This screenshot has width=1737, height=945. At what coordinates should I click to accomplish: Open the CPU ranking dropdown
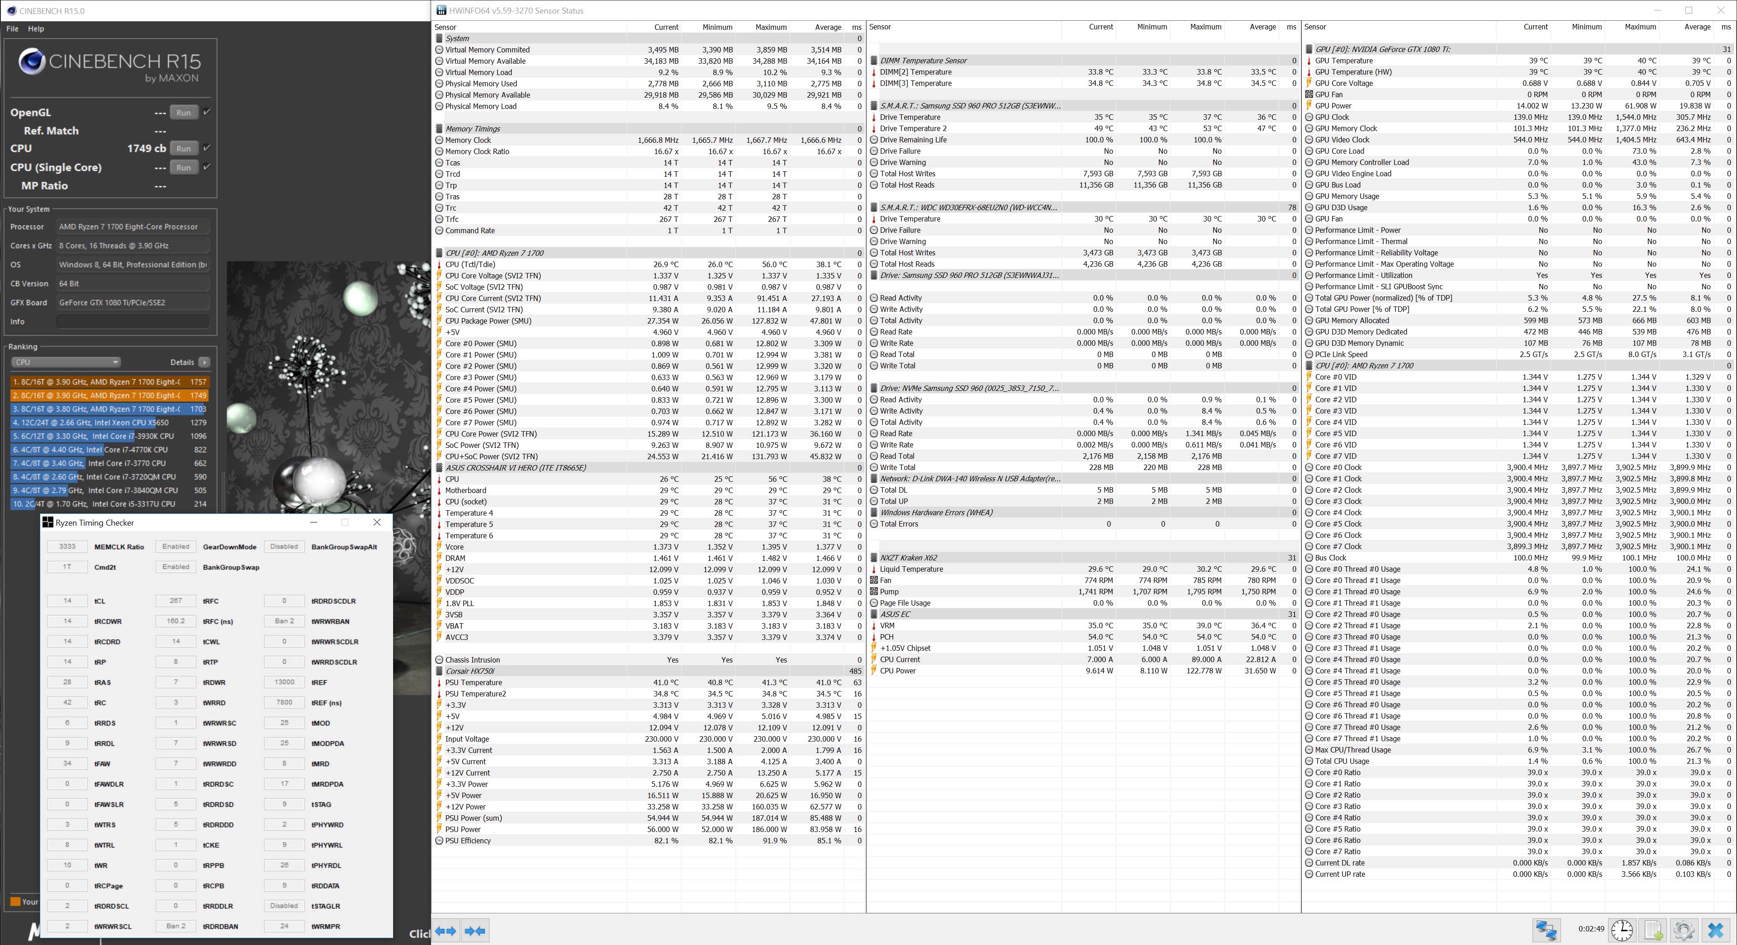click(x=66, y=362)
